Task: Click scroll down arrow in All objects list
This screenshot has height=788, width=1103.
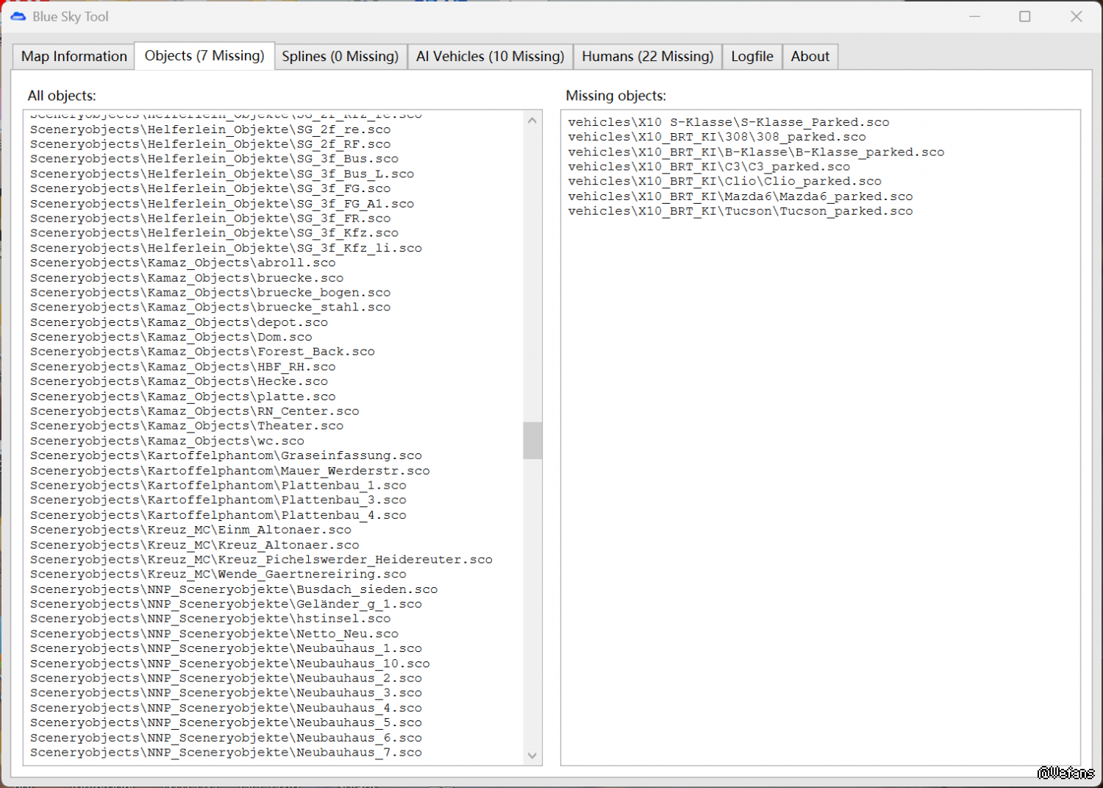Action: click(532, 756)
